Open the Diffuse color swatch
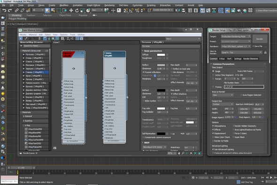Screen dimensions: 277x185 click(x=161, y=54)
